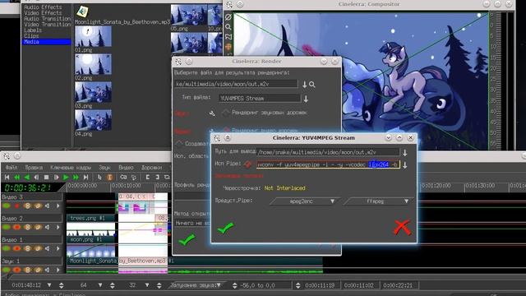This screenshot has width=526, height=296.
Task: Toggle automatic keyframe generation in the timeline toolbar
Action: (x=123, y=178)
